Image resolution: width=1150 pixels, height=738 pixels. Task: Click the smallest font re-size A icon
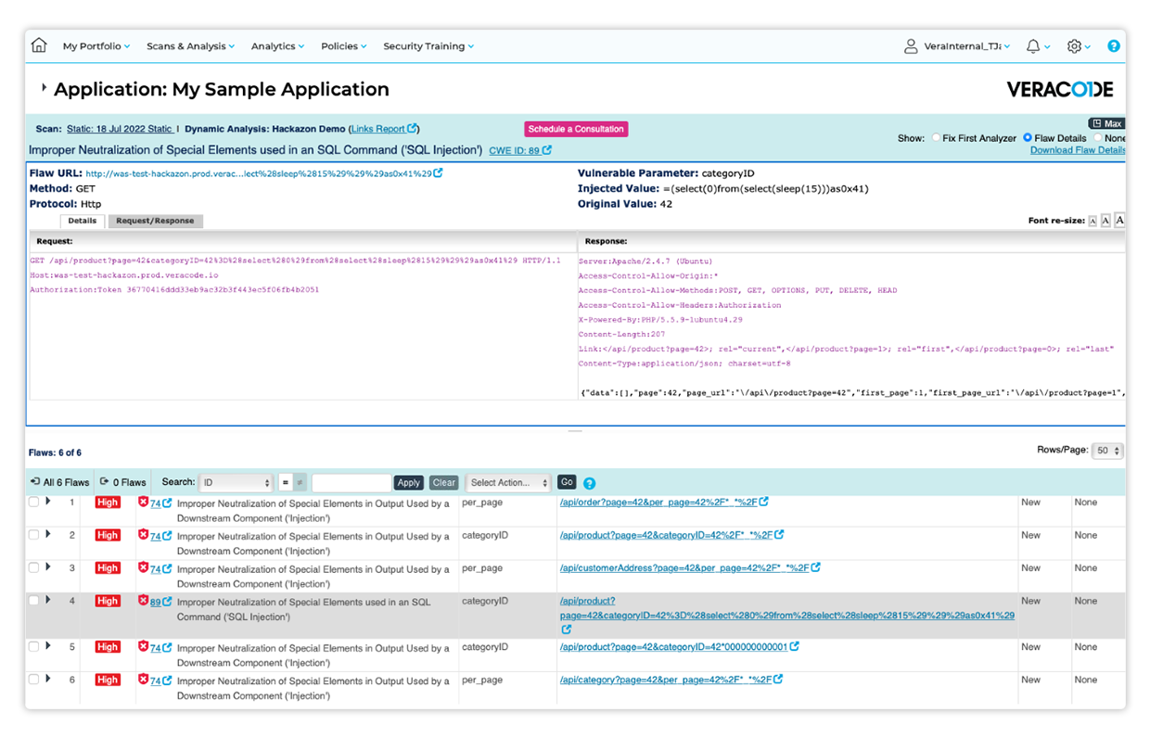pyautogui.click(x=1092, y=221)
